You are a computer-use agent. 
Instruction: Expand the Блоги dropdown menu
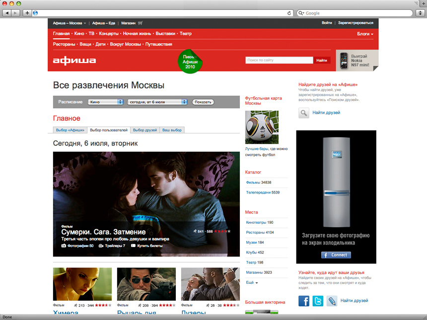[x=365, y=34]
